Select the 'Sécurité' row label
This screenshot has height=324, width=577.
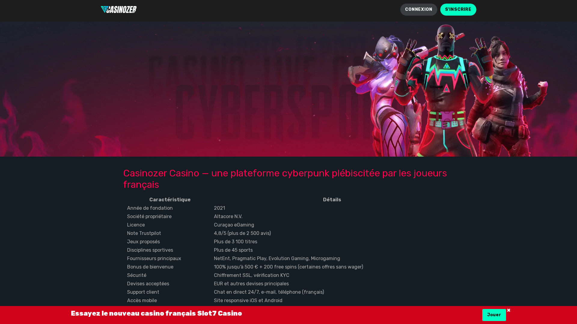pyautogui.click(x=137, y=275)
